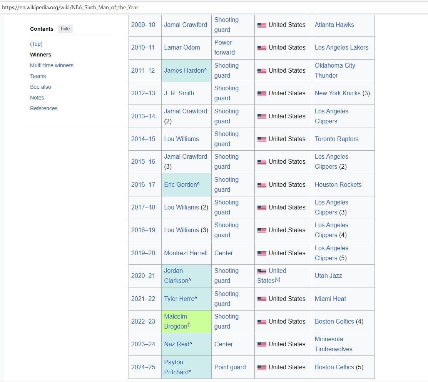Open the Malcolm Brogdon link in green cell
The height and width of the screenshot is (382, 428).
[x=176, y=321]
